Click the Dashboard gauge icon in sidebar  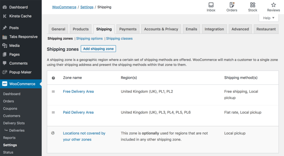tap(5, 7)
